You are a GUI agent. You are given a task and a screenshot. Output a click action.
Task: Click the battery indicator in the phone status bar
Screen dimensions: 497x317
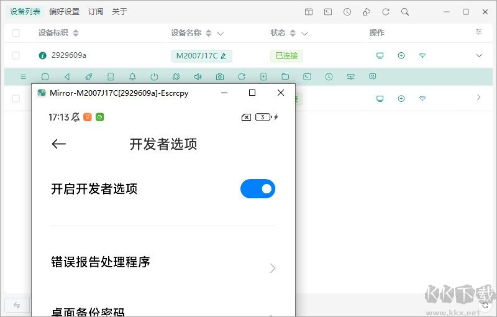[263, 117]
